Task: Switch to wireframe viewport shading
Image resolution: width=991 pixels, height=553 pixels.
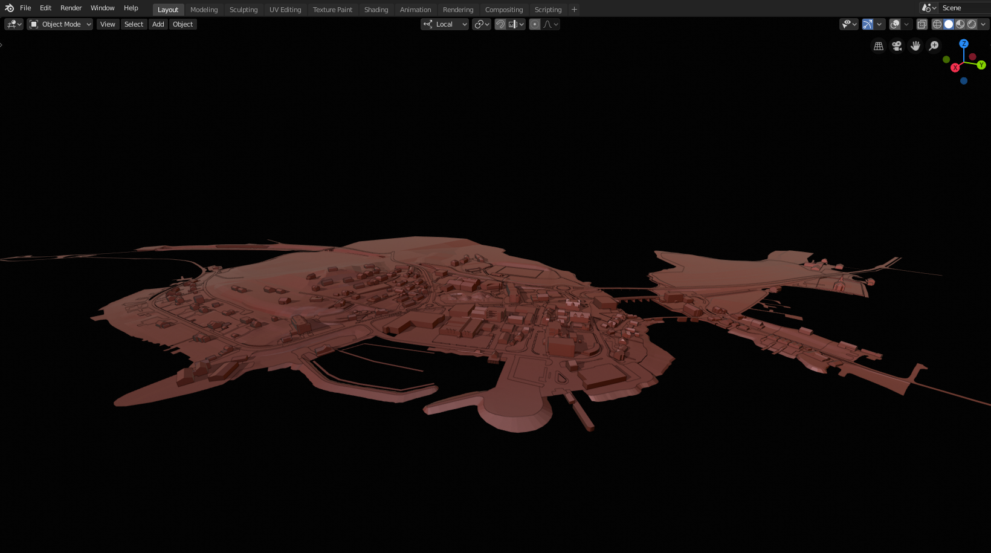Action: 937,24
